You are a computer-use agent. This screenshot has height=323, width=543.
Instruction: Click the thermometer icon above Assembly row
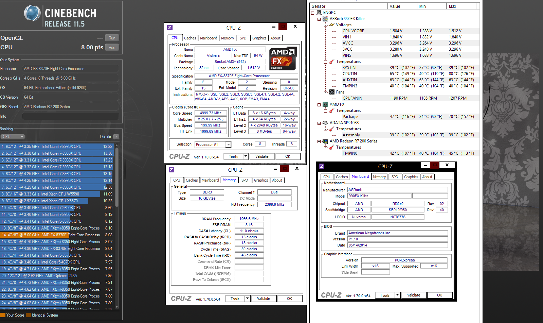[x=331, y=129]
